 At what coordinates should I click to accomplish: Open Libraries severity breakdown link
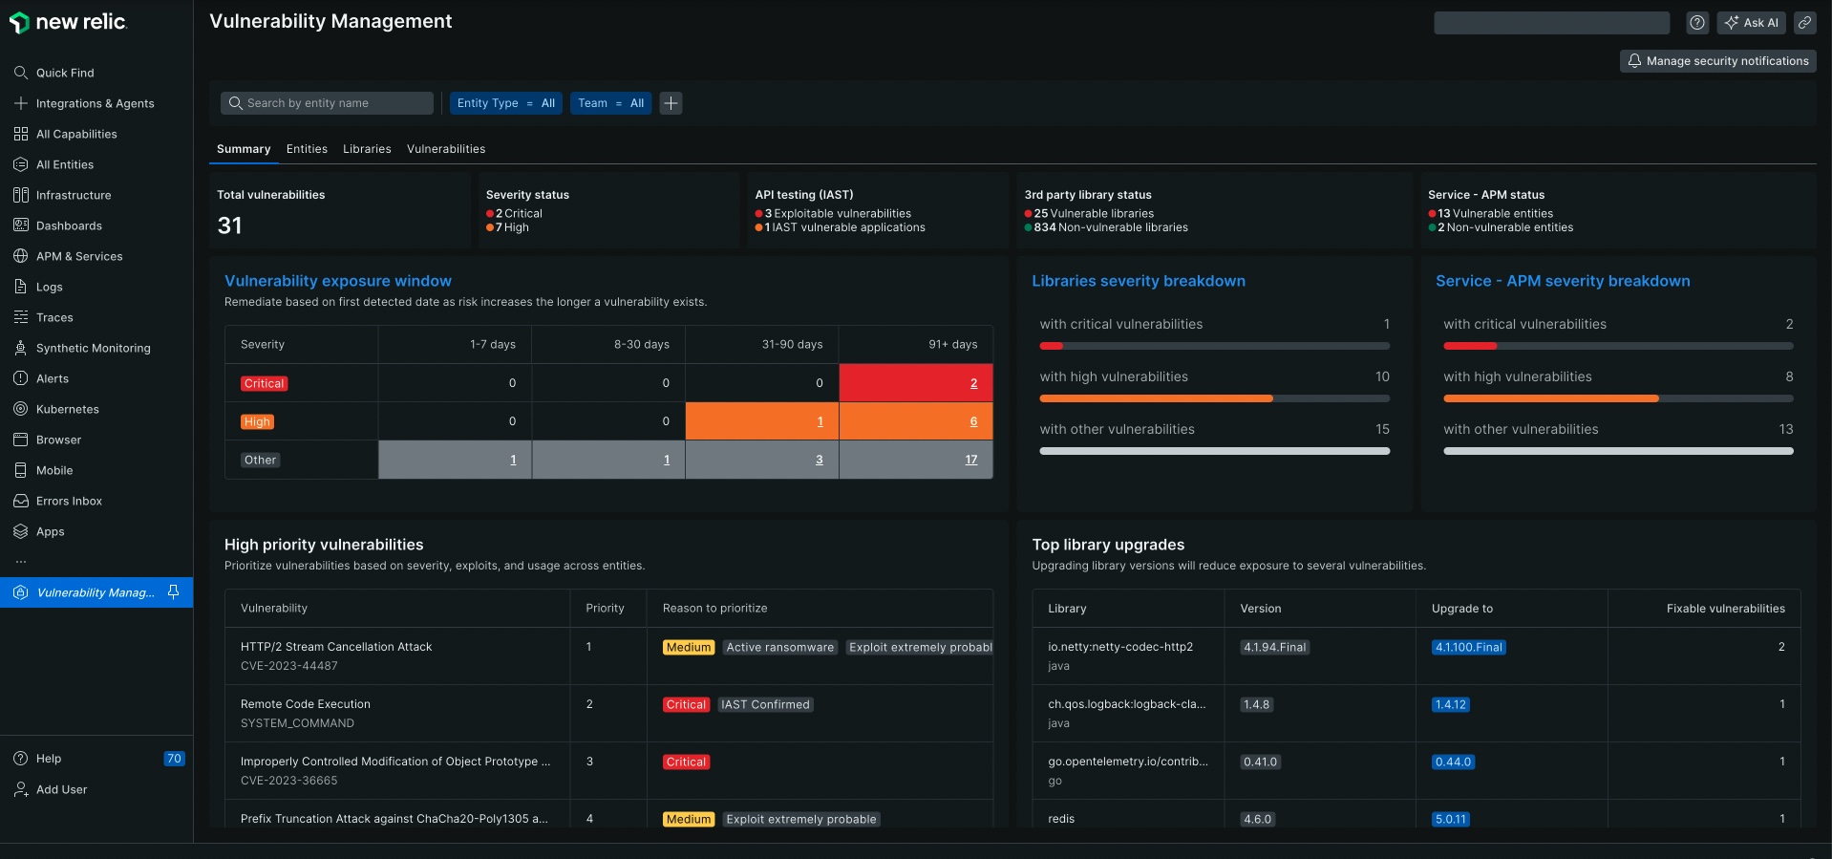[1139, 281]
